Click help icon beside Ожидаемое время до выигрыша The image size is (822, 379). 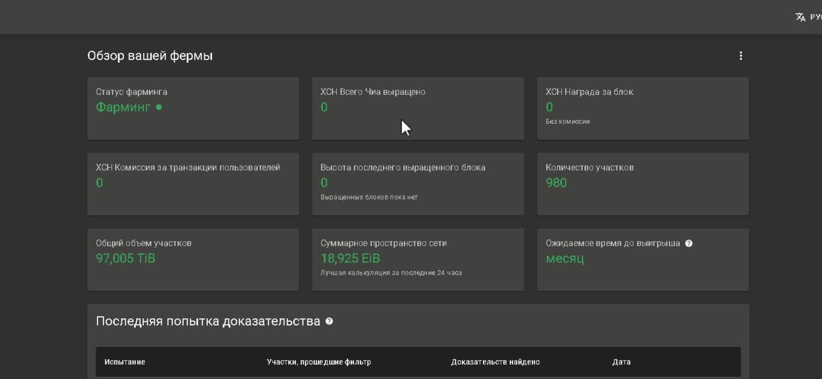688,244
